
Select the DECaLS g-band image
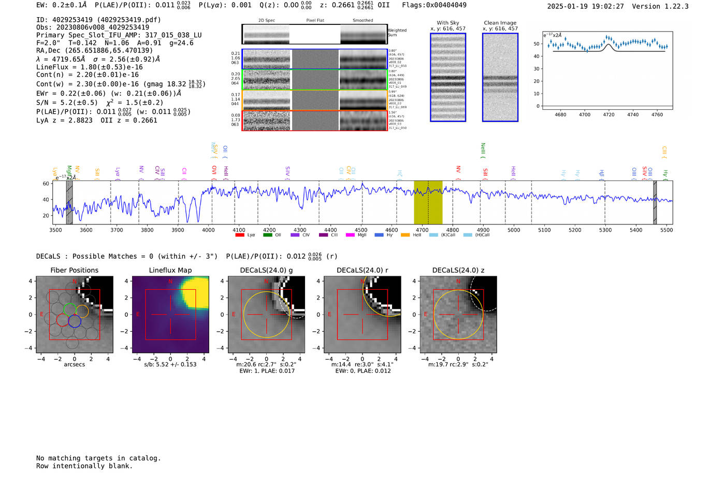[x=267, y=314]
